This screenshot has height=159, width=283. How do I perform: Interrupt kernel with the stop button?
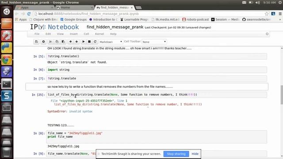[x=89, y=42]
